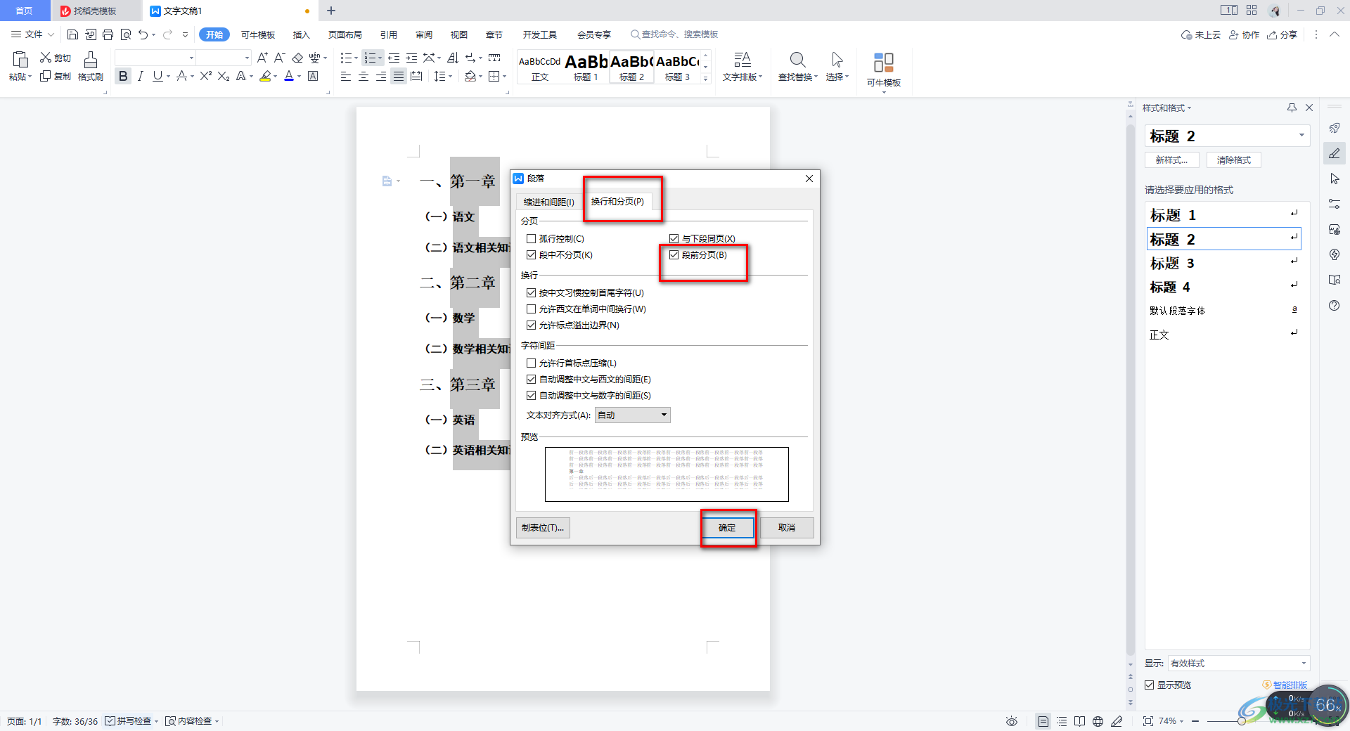Toggle Chinese first/last character control (按中文习惯控制首尾字符) checkbox
The image size is (1350, 731).
pyautogui.click(x=532, y=293)
